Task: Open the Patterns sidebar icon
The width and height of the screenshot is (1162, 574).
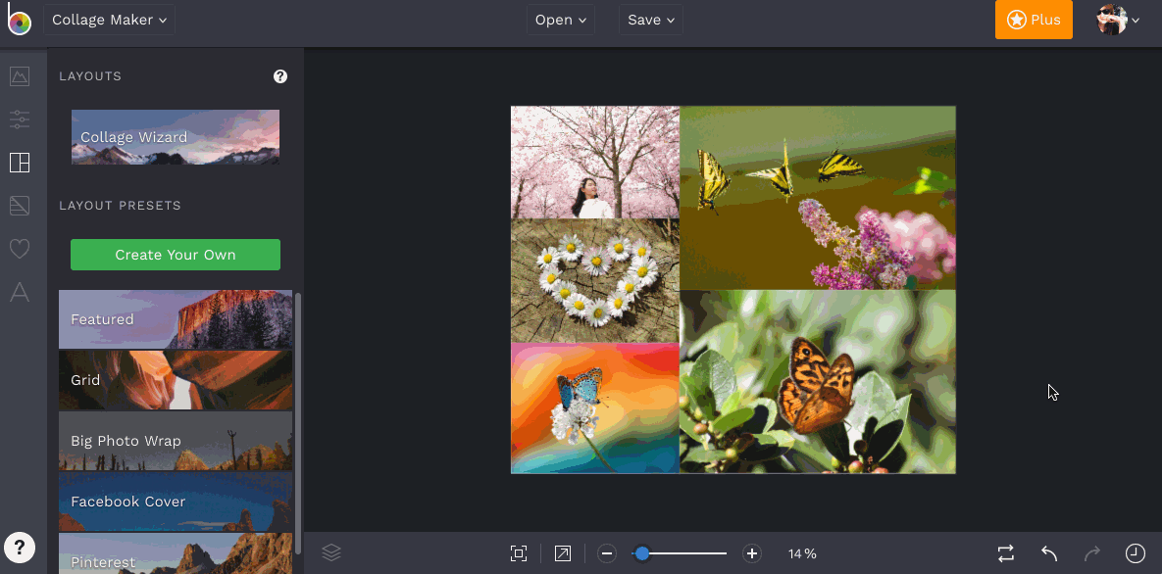Action: pyautogui.click(x=20, y=205)
